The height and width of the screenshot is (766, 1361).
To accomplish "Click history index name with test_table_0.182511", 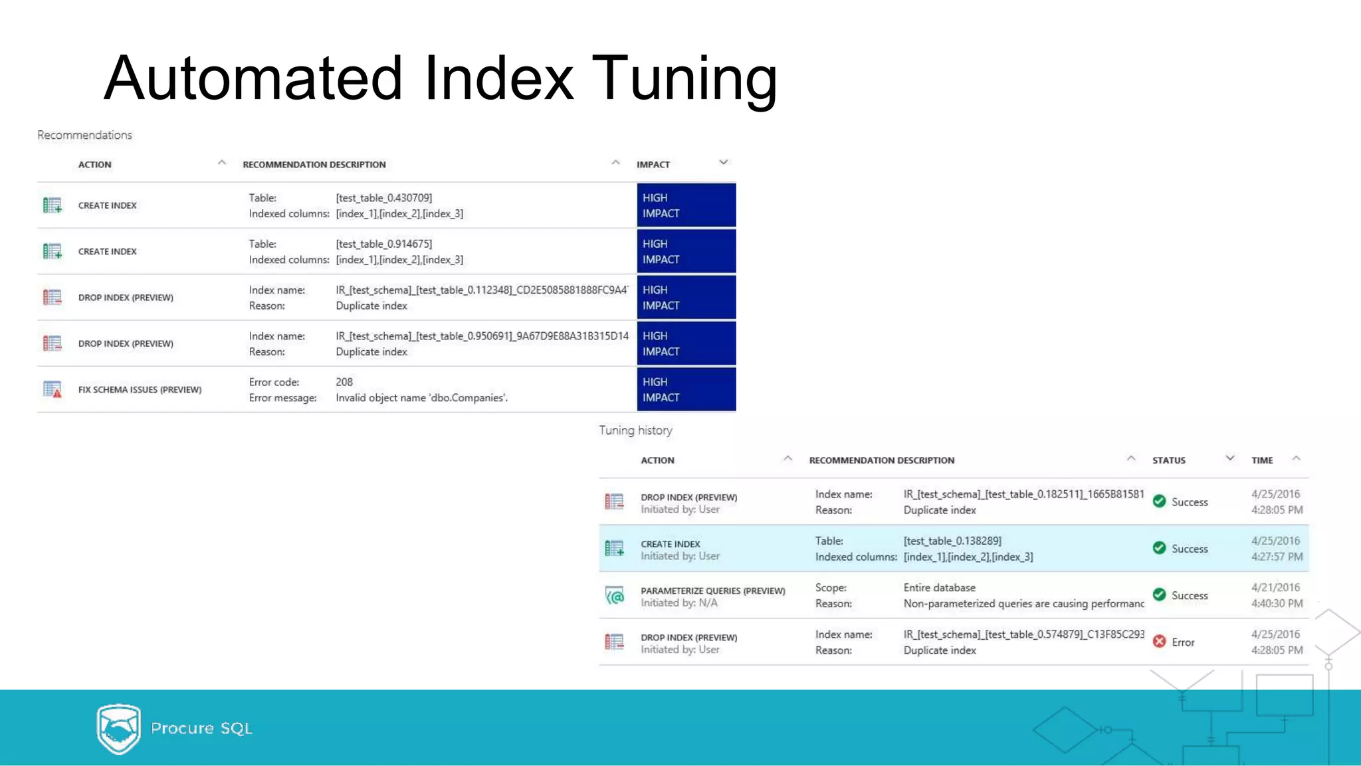I will (1023, 494).
